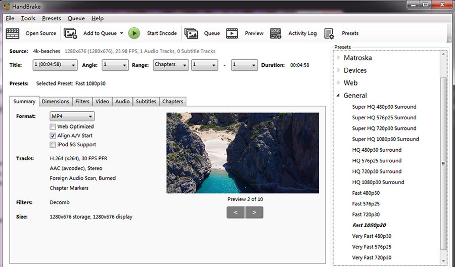Image resolution: width=455 pixels, height=267 pixels.
Task: Select Super HQ 1080p30 Surround preset
Action: pyautogui.click(x=386, y=139)
